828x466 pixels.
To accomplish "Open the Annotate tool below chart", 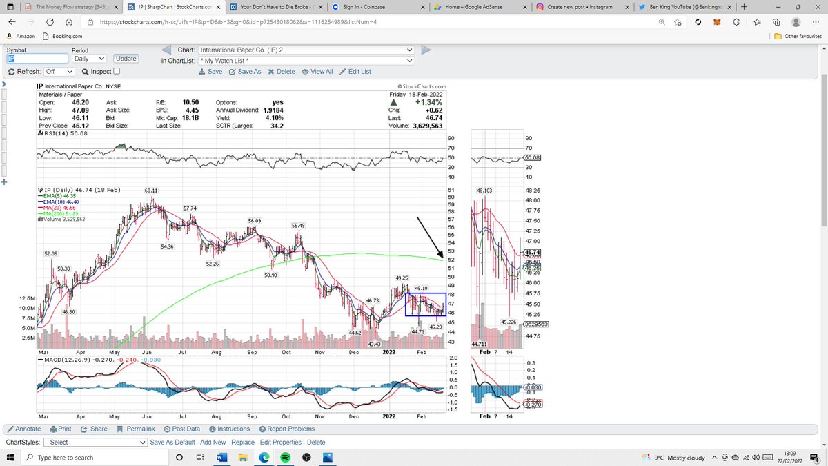I will pyautogui.click(x=23, y=429).
